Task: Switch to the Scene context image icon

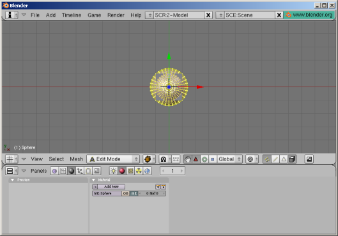Action: click(x=96, y=171)
